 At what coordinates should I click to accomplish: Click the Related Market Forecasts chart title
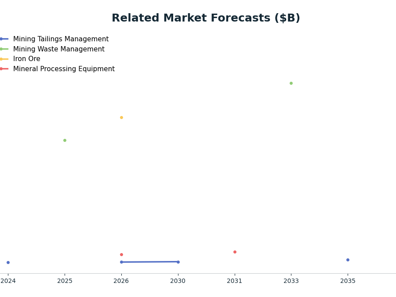click(206, 18)
